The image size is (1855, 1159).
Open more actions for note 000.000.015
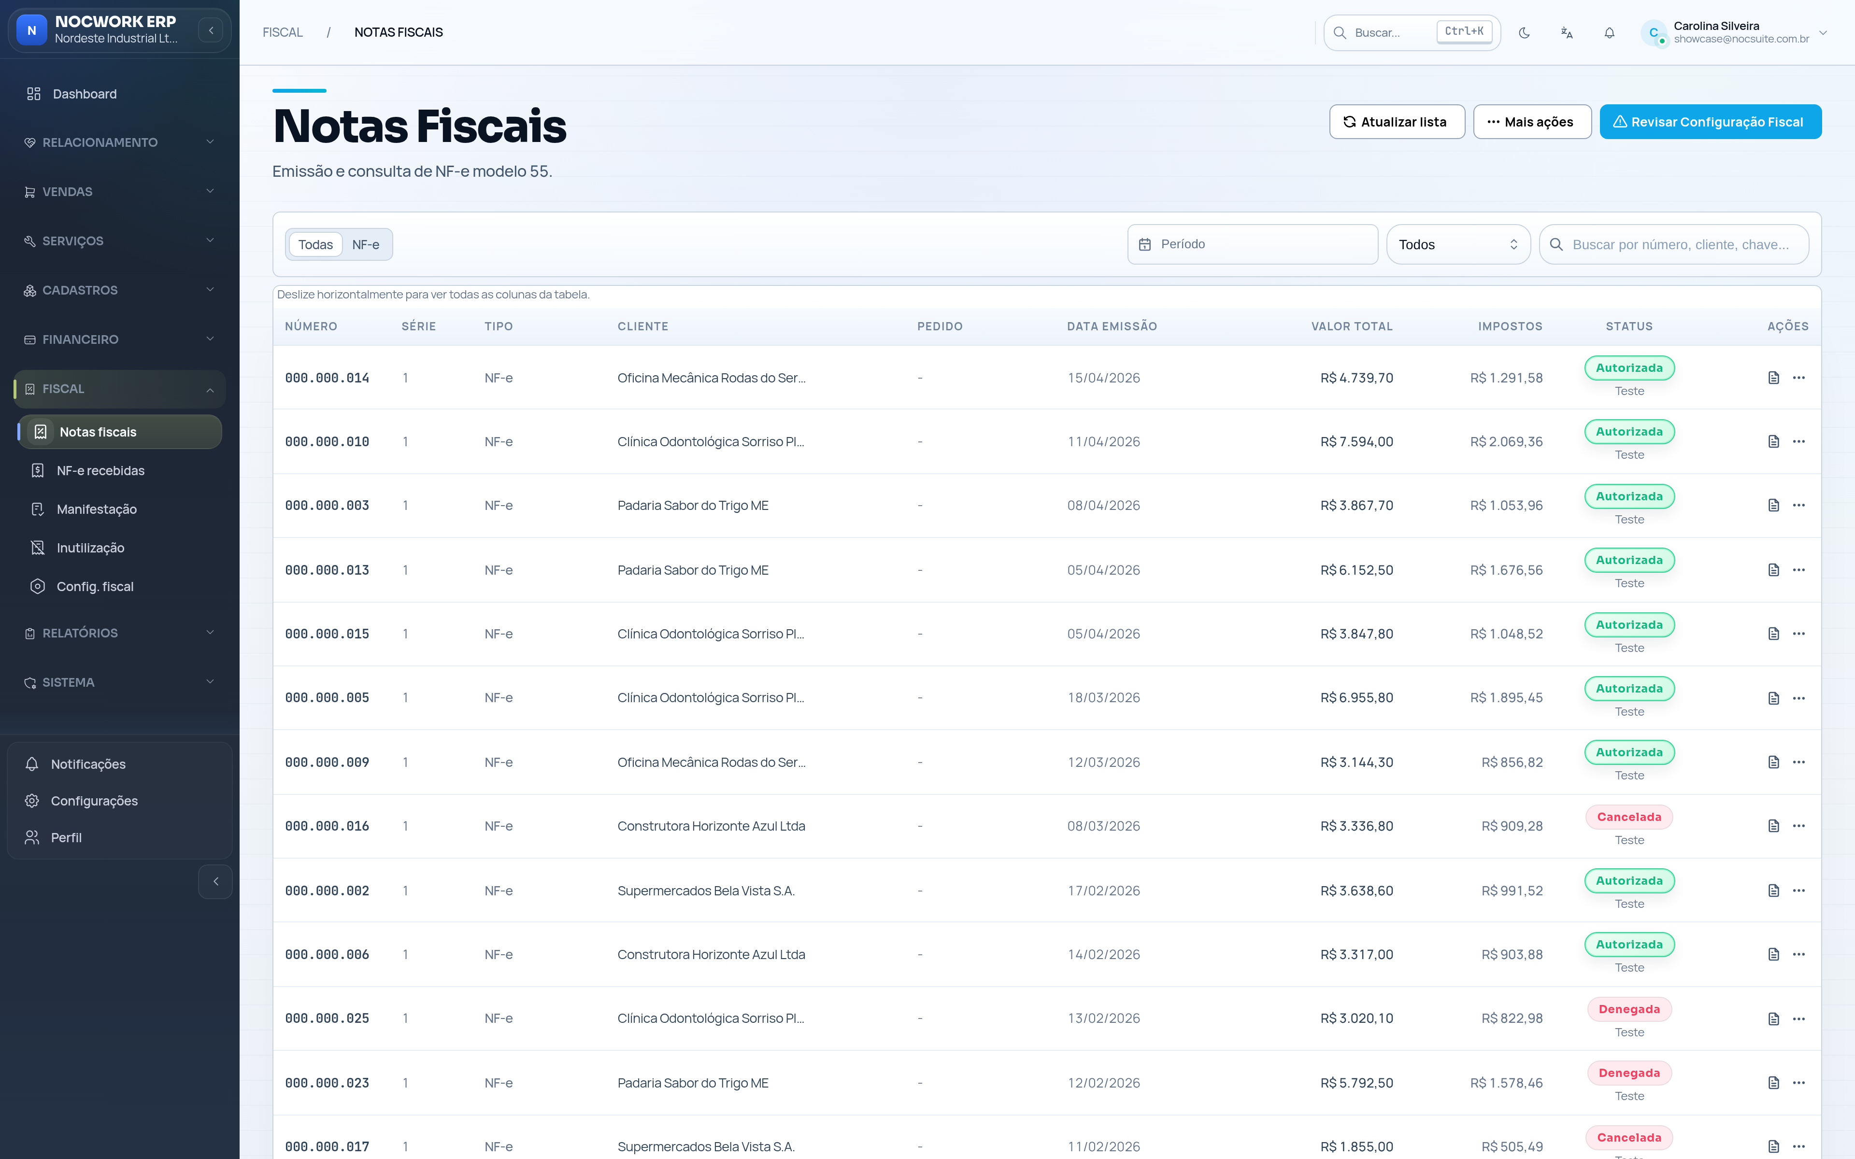click(1798, 634)
